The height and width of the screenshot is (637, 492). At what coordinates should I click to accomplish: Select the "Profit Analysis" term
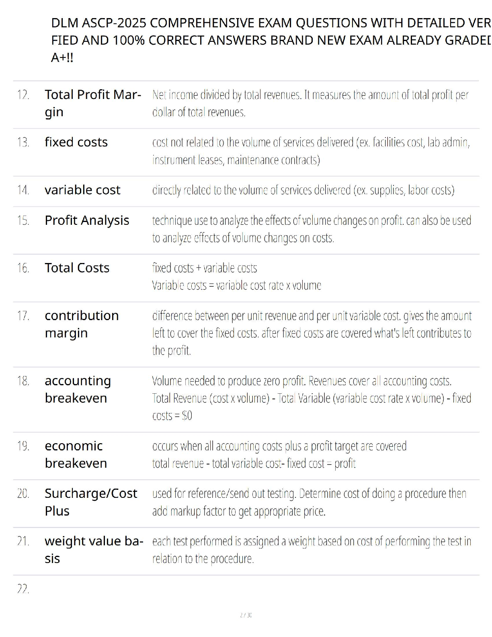click(x=87, y=220)
